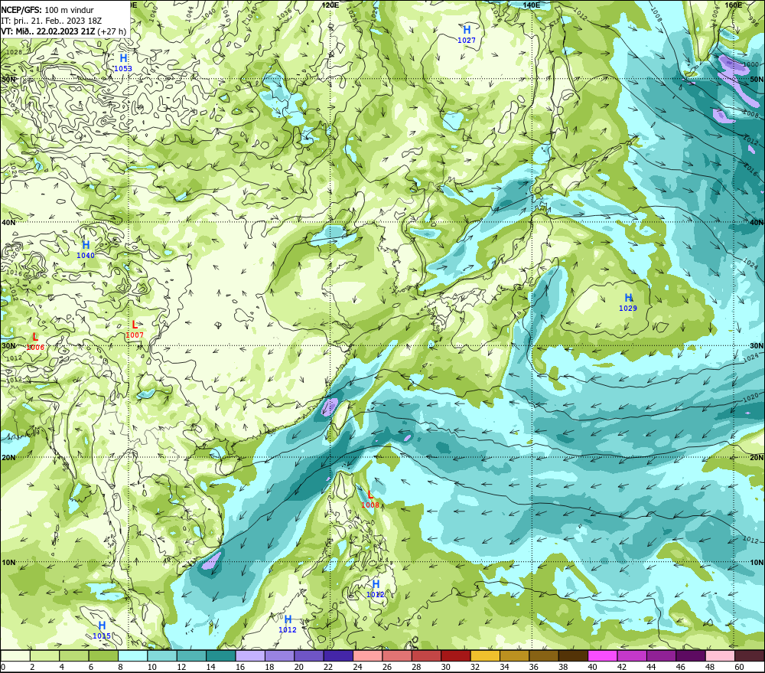
Task: Click the low-pressure L marker labeled 1006
Action: (x=35, y=337)
